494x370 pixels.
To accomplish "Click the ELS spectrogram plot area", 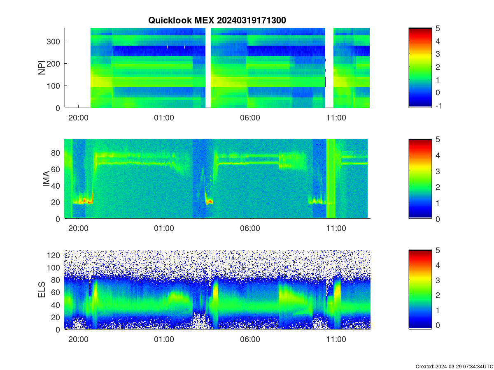I will click(x=217, y=289).
